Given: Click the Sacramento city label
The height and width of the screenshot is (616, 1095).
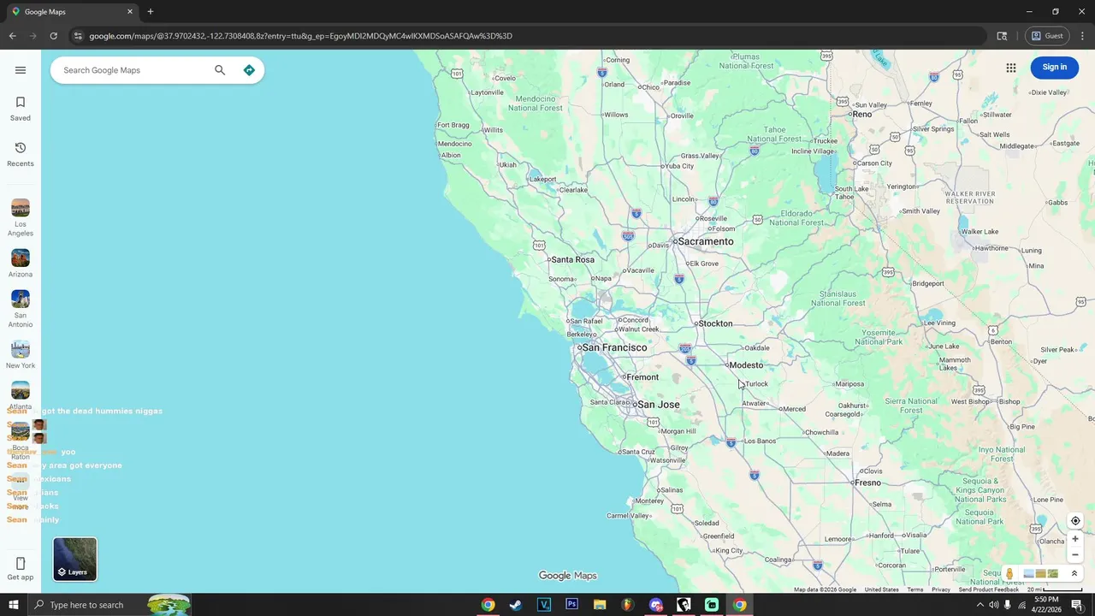Looking at the screenshot, I should pos(706,241).
